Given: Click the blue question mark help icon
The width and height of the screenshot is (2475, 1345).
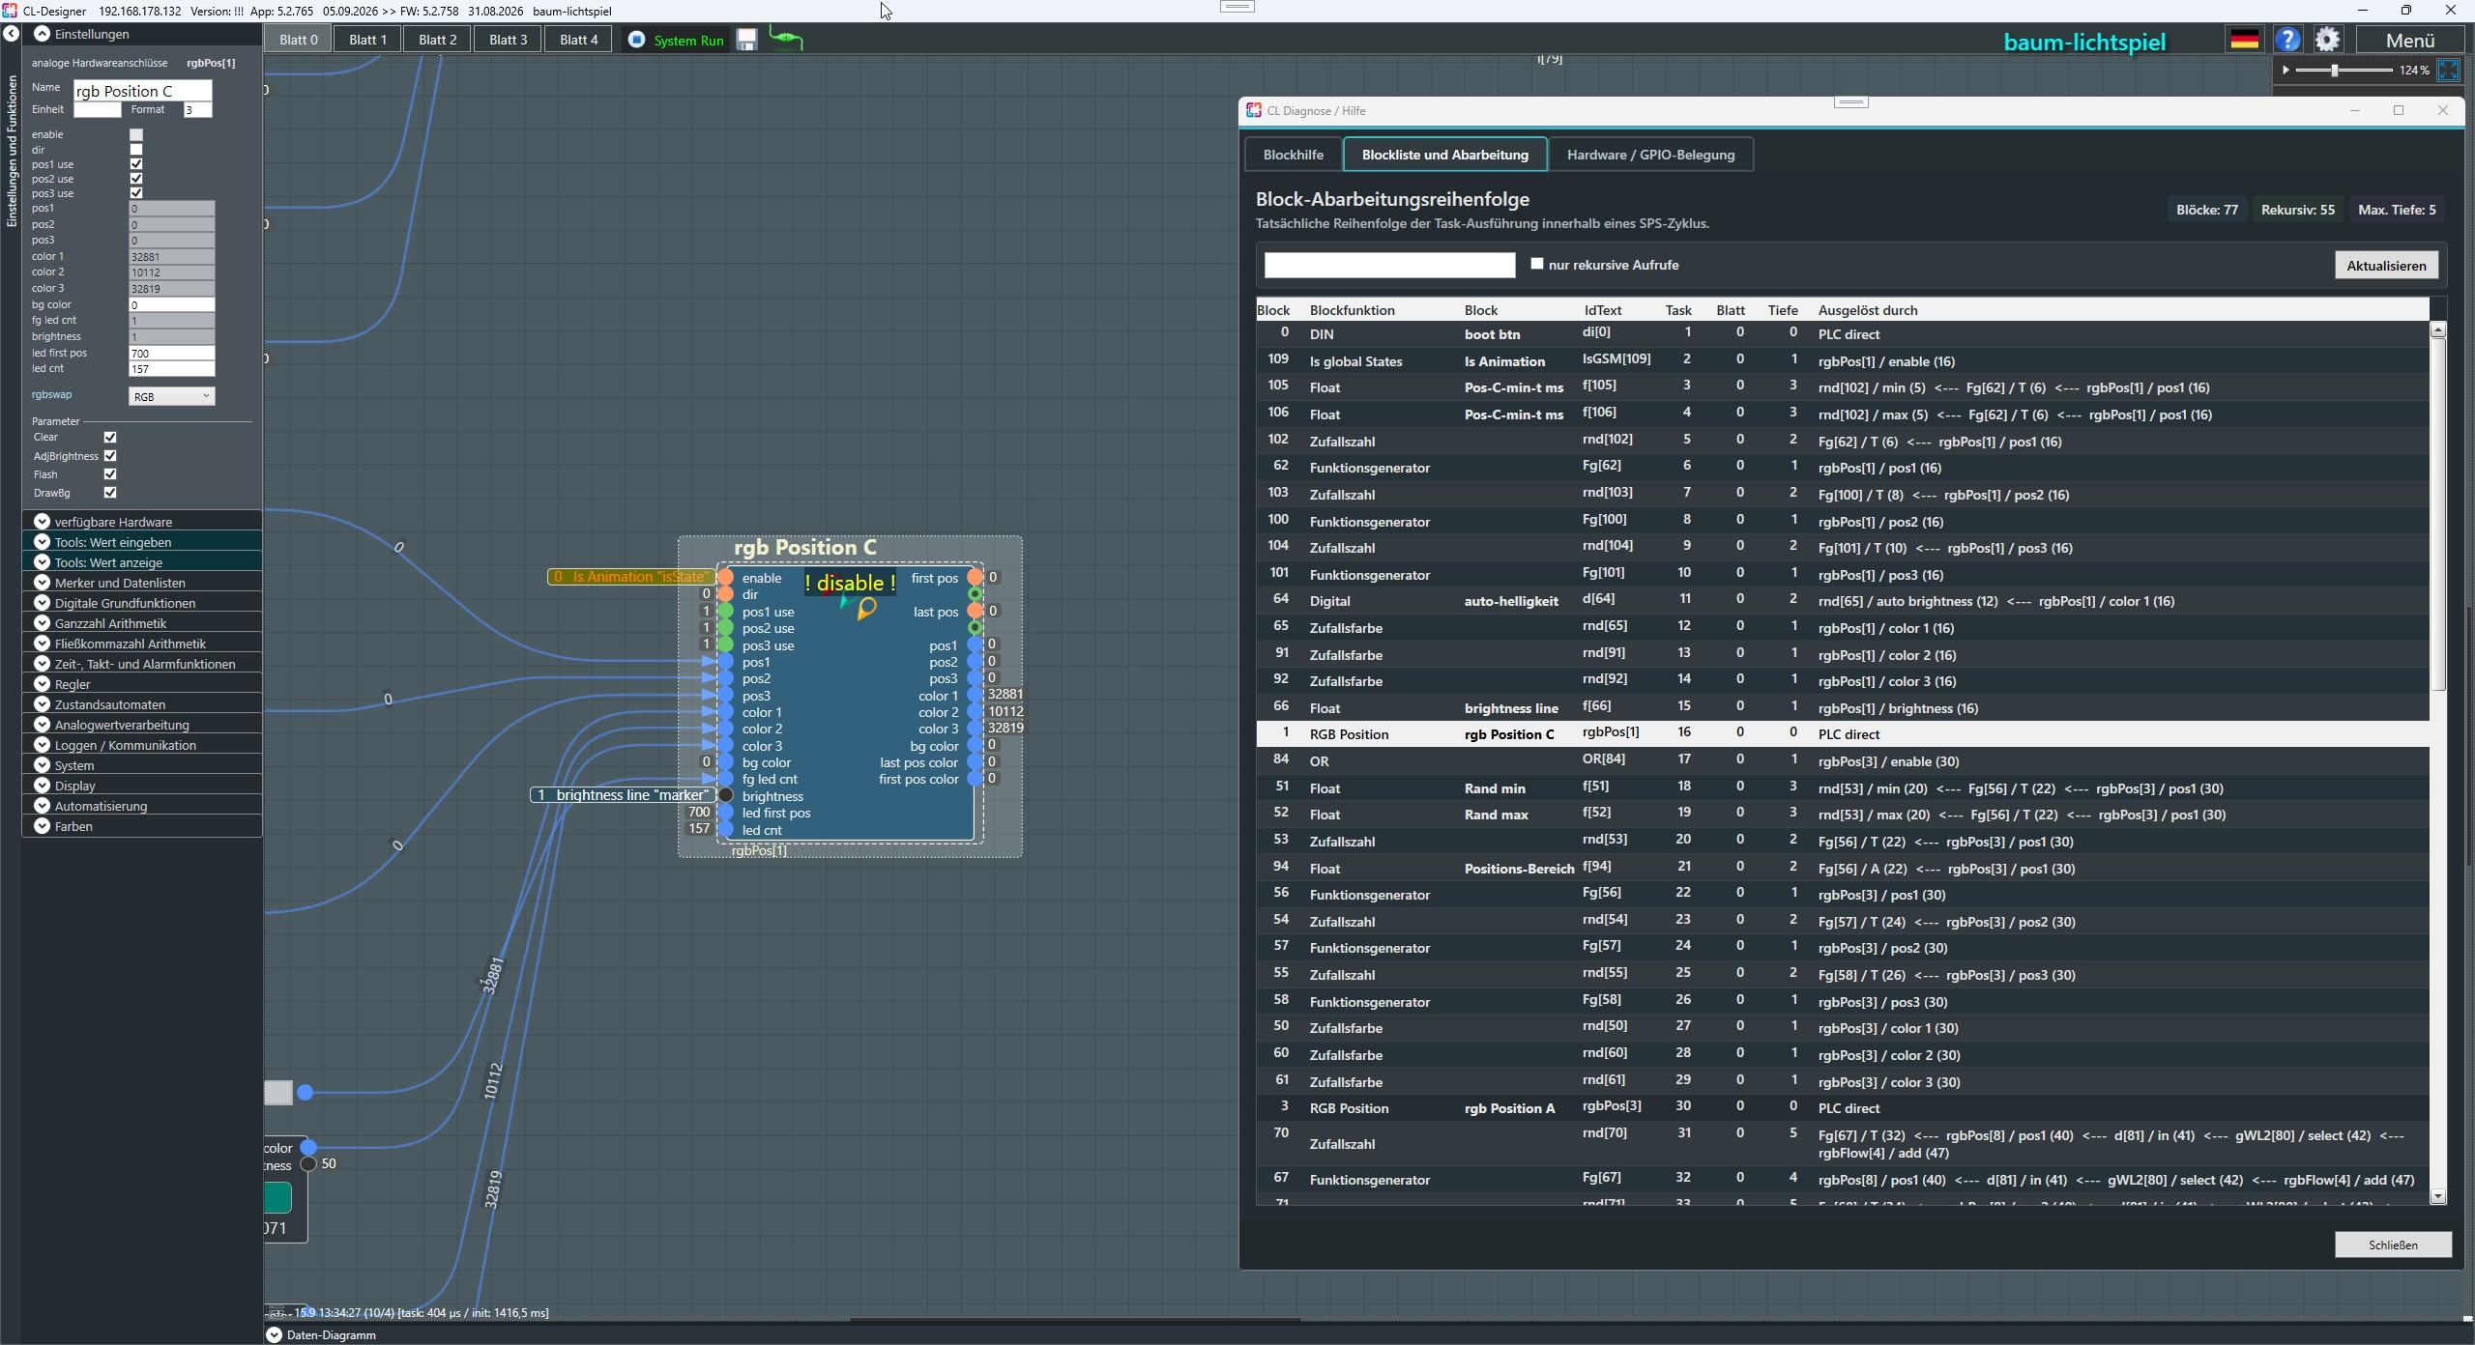Looking at the screenshot, I should [2287, 40].
